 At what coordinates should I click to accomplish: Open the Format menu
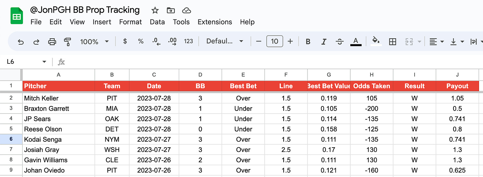tap(130, 22)
